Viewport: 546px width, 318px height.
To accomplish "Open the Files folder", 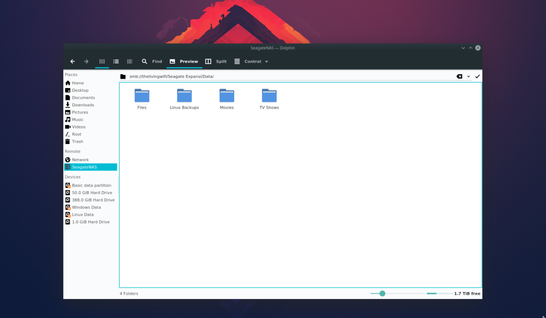I will [142, 99].
